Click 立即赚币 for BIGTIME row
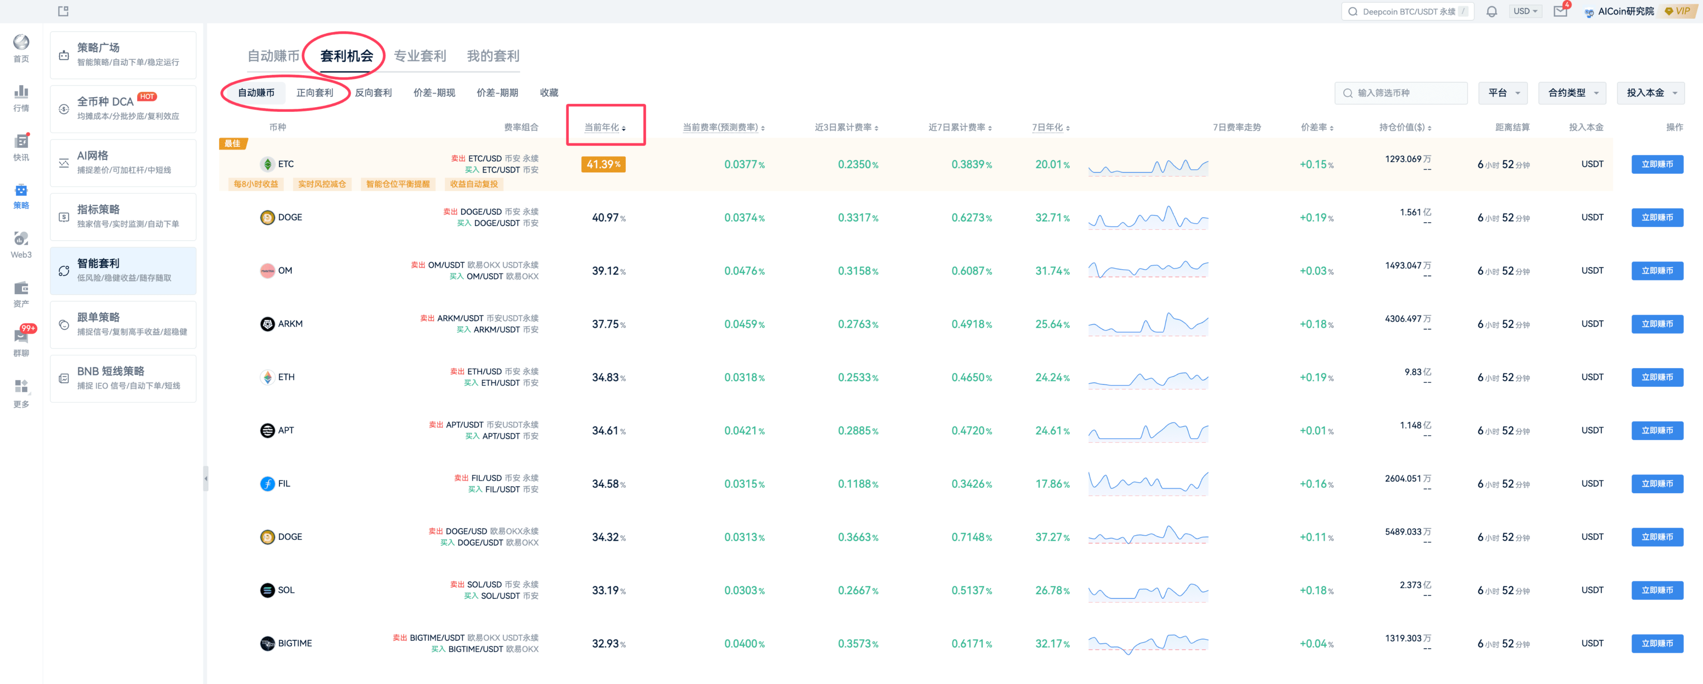The height and width of the screenshot is (684, 1703). click(1657, 643)
